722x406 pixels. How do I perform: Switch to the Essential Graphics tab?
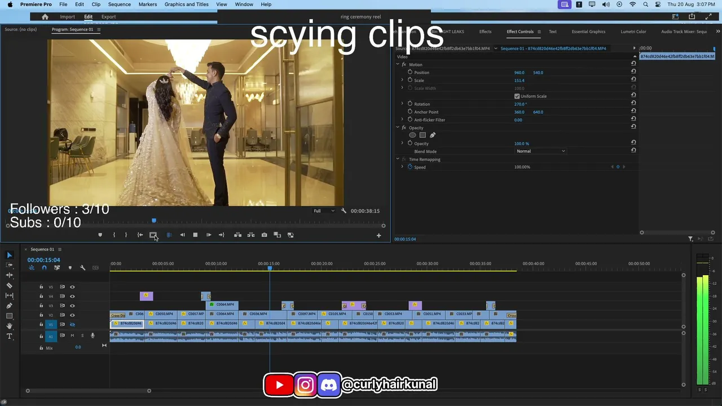tap(588, 32)
